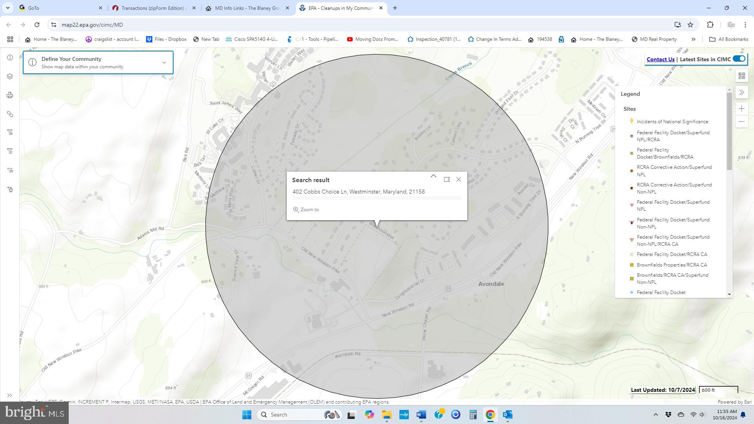Expand the bottom left sidebar chevron

point(10,395)
